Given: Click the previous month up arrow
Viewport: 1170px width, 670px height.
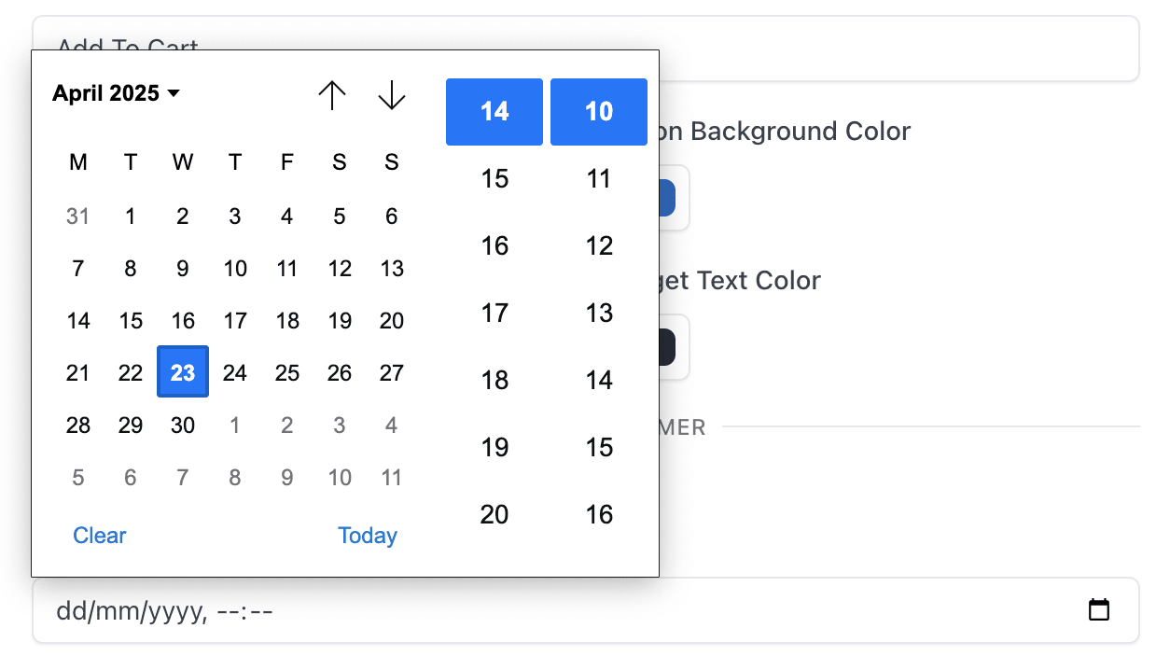Looking at the screenshot, I should pyautogui.click(x=332, y=95).
